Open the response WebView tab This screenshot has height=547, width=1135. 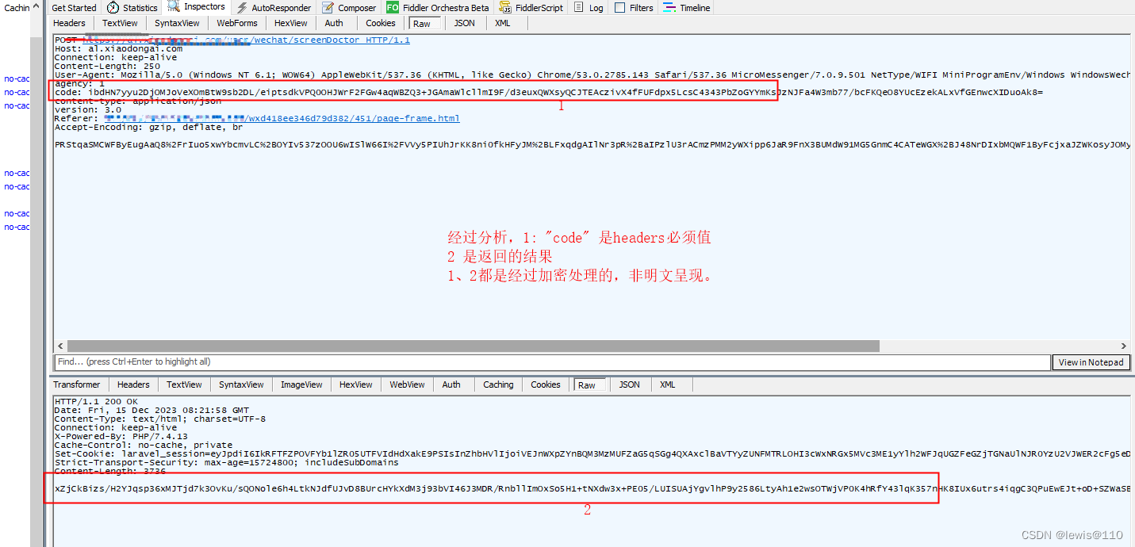pyautogui.click(x=407, y=385)
